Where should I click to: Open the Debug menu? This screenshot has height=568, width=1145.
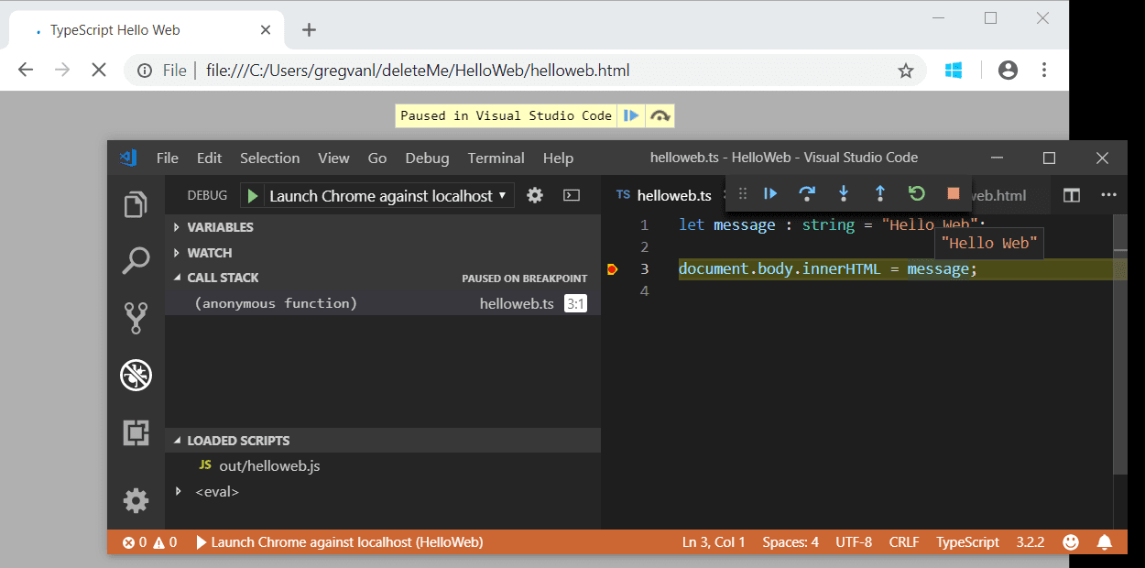point(427,158)
